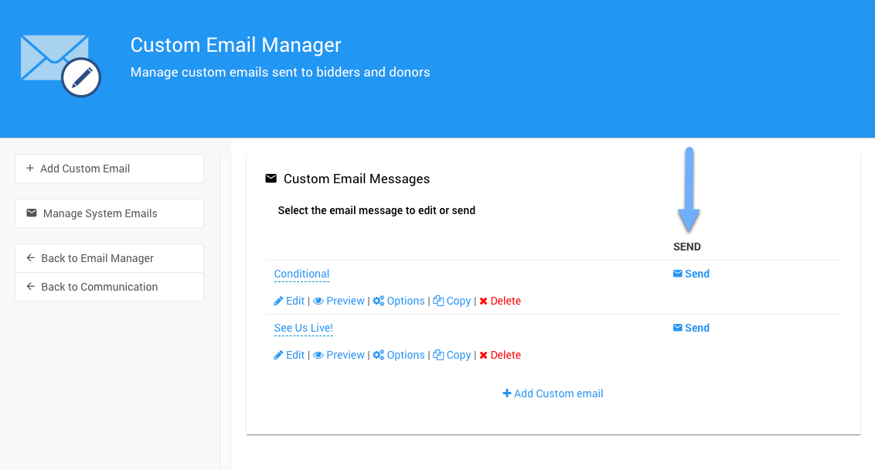Click Add Custom Email sidebar button
Image resolution: width=875 pixels, height=470 pixels.
tap(109, 169)
